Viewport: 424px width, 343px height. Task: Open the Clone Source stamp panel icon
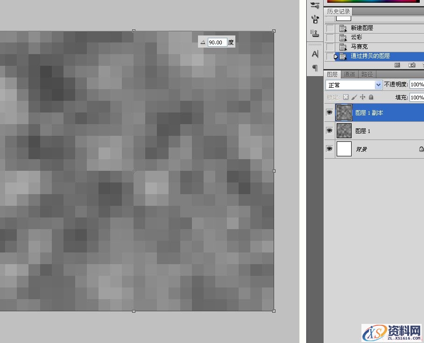point(315,33)
